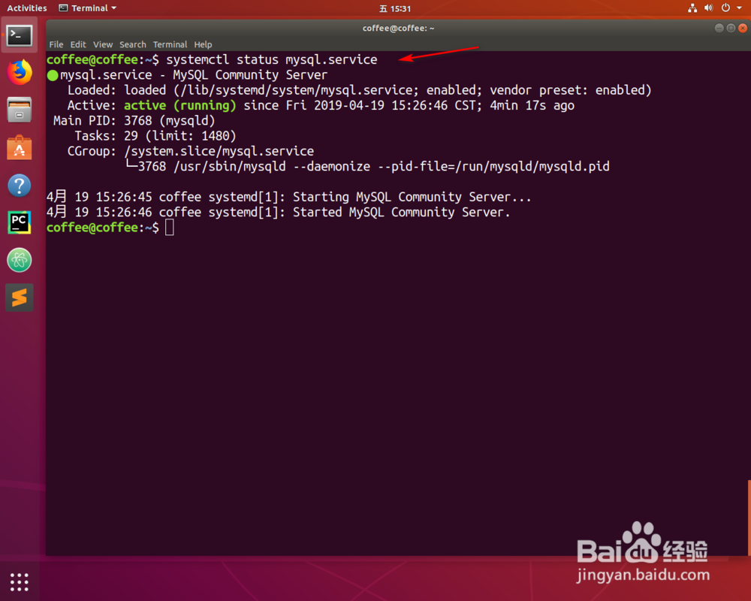Open the Edit menu
The width and height of the screenshot is (751, 601).
pyautogui.click(x=77, y=44)
